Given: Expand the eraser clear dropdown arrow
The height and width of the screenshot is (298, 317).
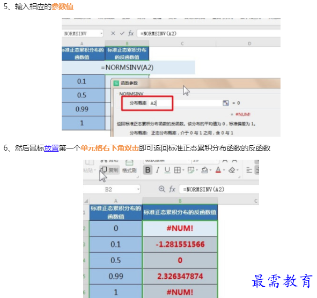Looking at the screenshot, I should coord(238,170).
